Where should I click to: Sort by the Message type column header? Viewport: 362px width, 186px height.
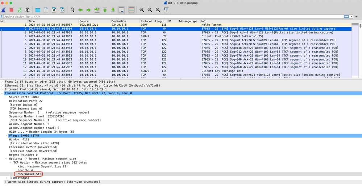click(x=189, y=21)
